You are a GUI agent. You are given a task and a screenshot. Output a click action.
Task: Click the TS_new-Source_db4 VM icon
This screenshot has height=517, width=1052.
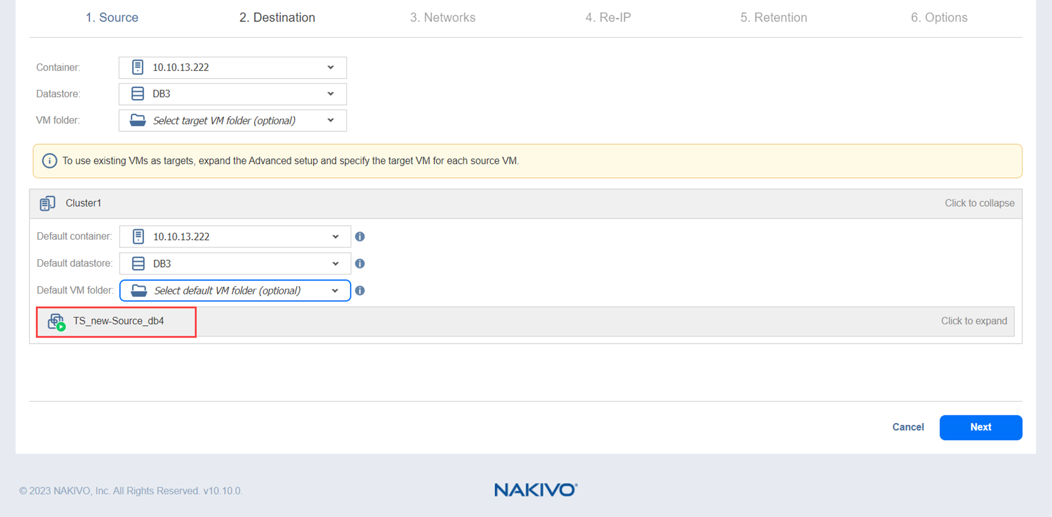click(x=56, y=321)
